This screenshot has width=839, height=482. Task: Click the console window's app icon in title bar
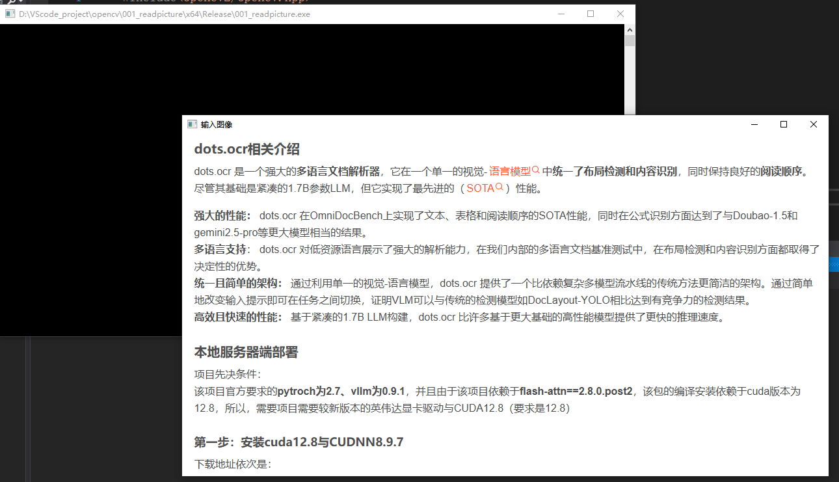click(10, 14)
